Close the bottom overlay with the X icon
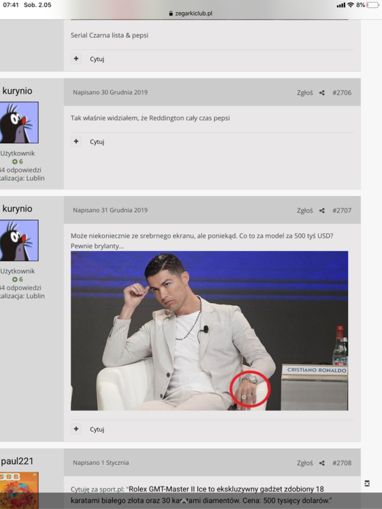This screenshot has width=382, height=509. (x=367, y=484)
